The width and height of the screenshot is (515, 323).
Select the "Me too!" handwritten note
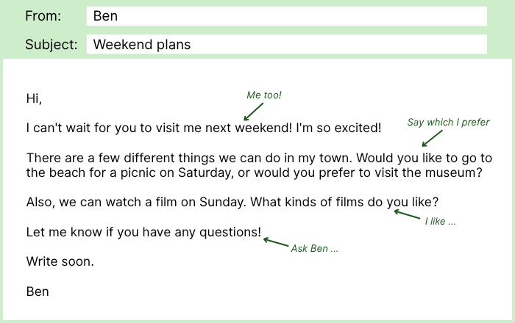coord(264,95)
